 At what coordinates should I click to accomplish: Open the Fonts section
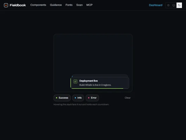tap(69, 5)
